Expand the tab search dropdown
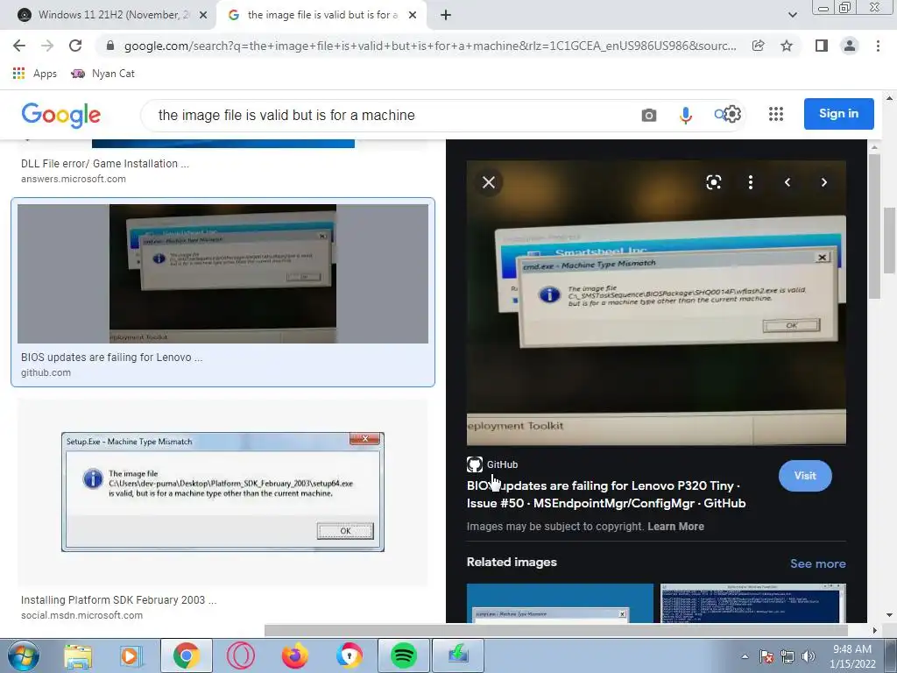 [x=792, y=16]
